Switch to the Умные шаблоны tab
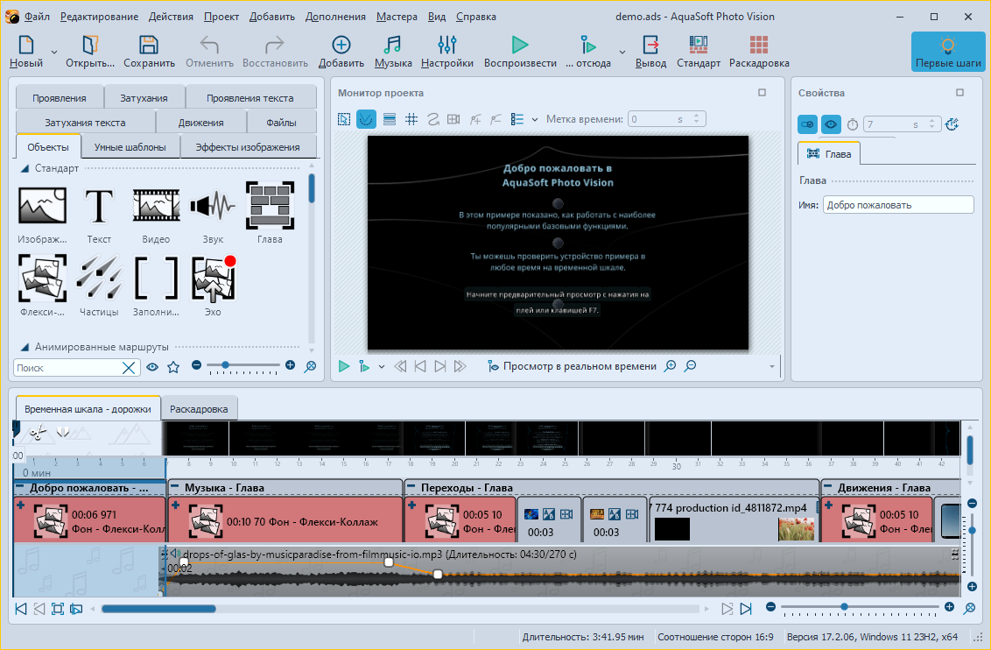This screenshot has width=991, height=650. point(130,146)
